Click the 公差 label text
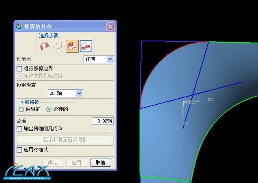Viewport: 258px width, 183px height. pos(21,121)
